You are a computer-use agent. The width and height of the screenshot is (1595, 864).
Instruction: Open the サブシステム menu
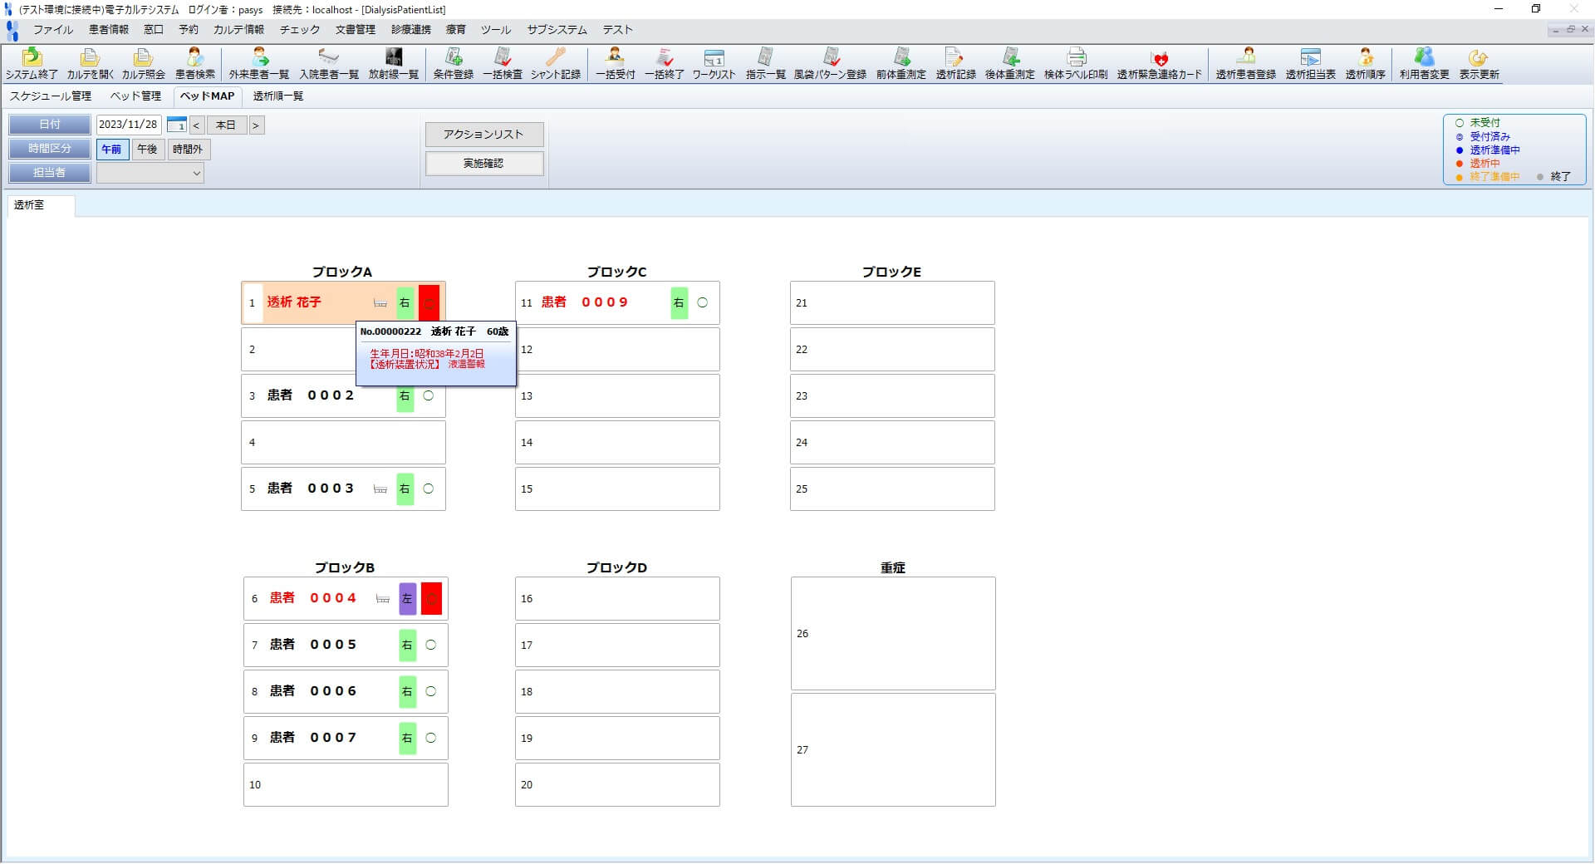point(557,30)
